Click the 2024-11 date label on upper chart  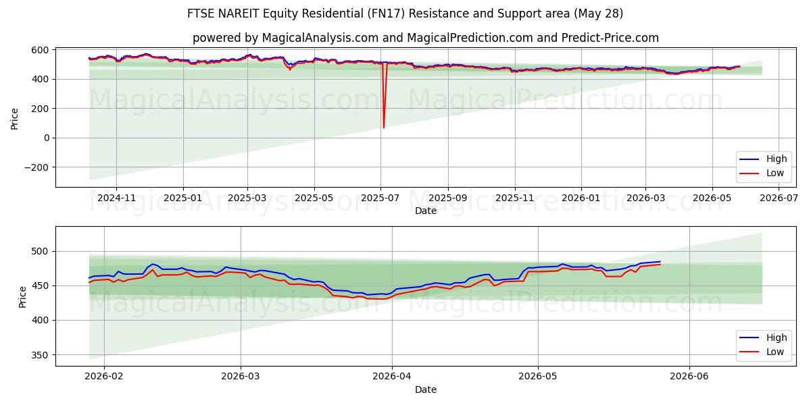(x=116, y=198)
